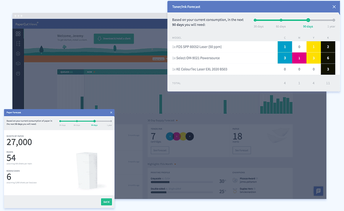Click the Grayscale vs. Color progress bar

[x=182, y=182]
